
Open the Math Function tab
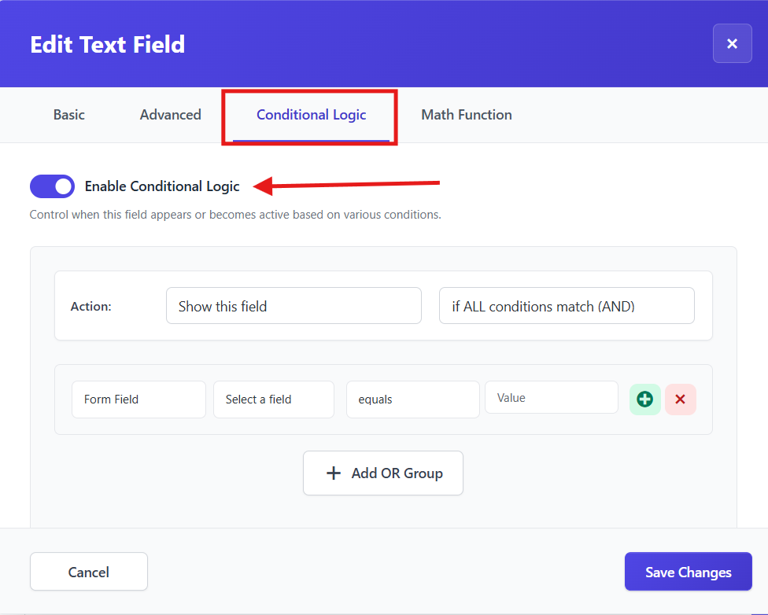click(466, 115)
